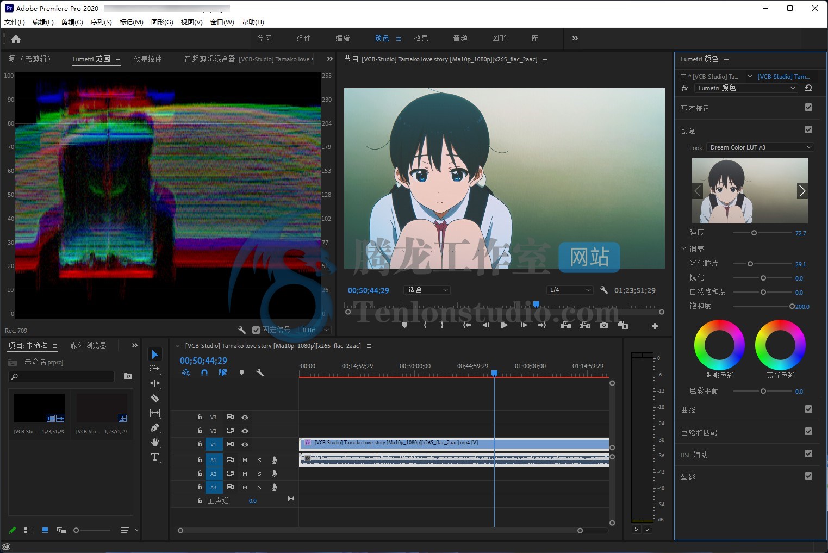Lock video track V3

coord(200,417)
